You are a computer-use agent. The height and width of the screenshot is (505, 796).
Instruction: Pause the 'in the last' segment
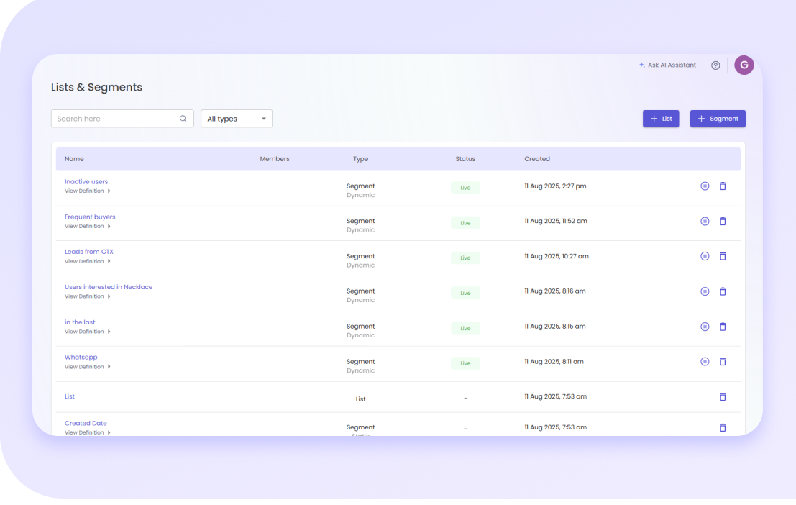pos(705,327)
